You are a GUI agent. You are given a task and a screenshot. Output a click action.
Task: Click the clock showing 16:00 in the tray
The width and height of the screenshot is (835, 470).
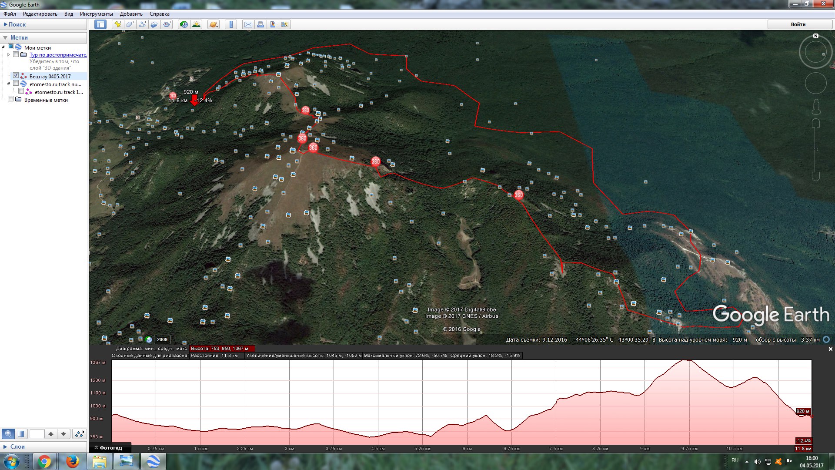point(812,458)
